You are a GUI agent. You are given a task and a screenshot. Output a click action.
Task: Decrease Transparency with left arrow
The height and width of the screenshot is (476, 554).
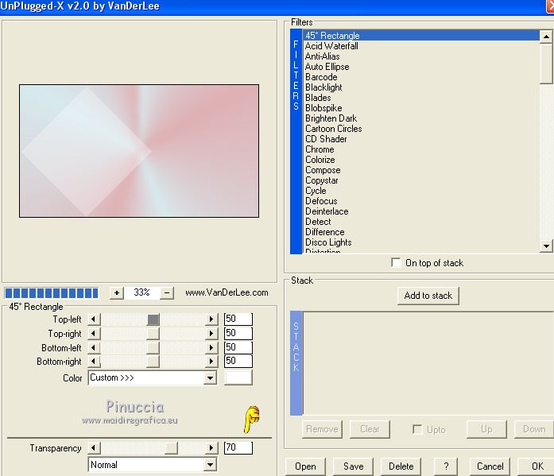point(94,448)
